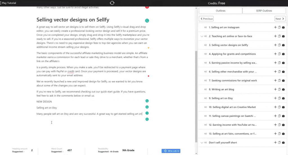288x155 pixels.
Task: Add 'Applying for grants and competitions' outline
Action: [275, 54]
